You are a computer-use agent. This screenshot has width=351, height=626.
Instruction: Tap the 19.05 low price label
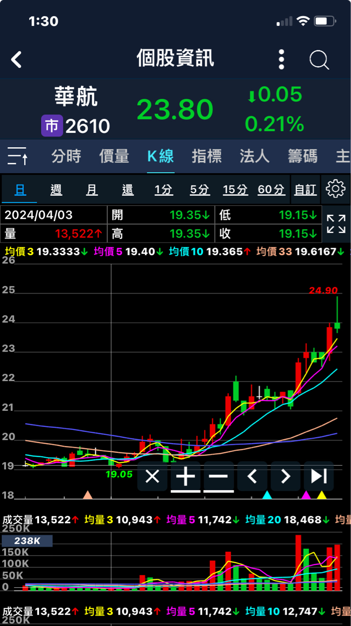tap(119, 474)
